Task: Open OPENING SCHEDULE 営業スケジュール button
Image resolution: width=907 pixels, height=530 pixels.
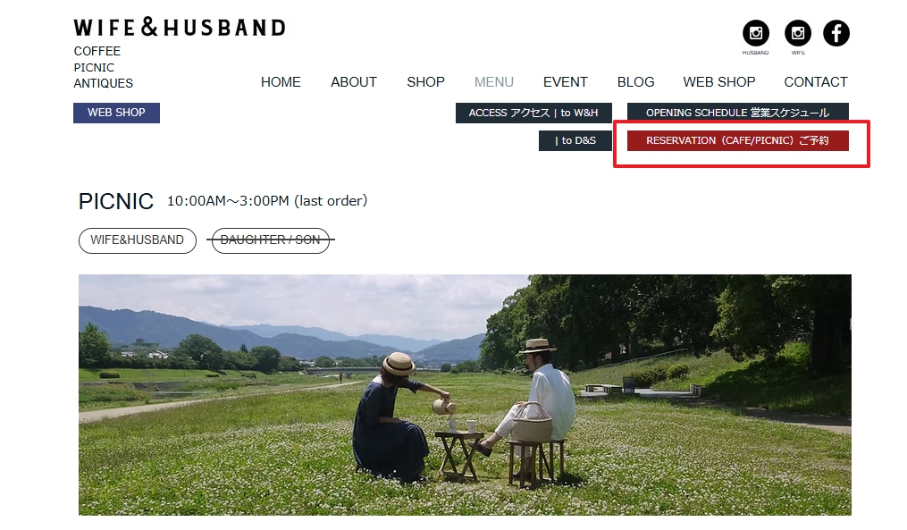Action: click(x=737, y=113)
